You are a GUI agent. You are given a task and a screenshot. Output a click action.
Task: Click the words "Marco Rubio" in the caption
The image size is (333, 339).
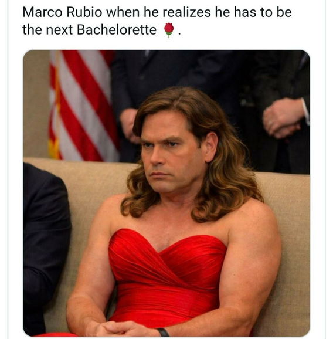tap(62, 12)
